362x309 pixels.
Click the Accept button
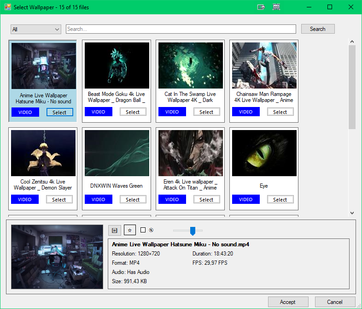point(288,302)
